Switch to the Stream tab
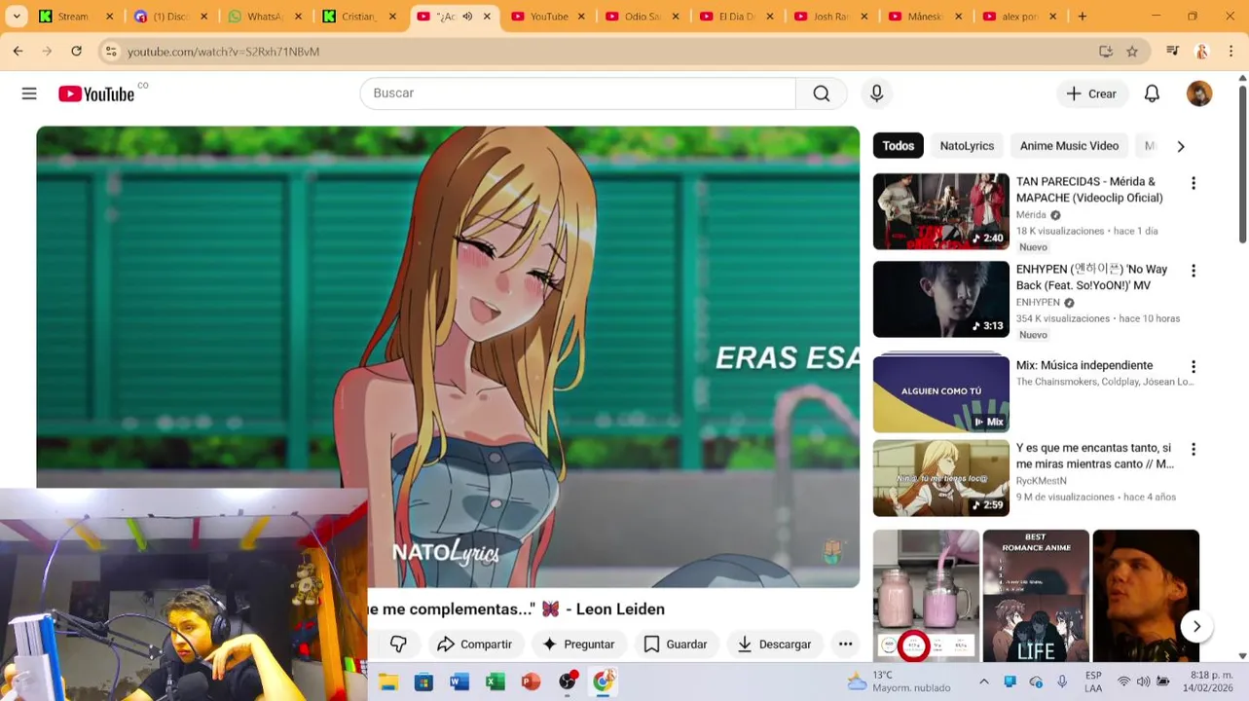The width and height of the screenshot is (1249, 701). tap(73, 17)
